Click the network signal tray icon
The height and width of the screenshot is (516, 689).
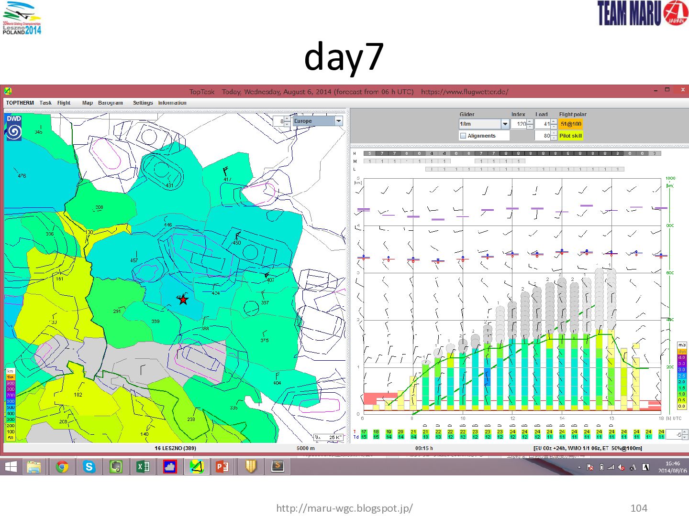(x=611, y=467)
